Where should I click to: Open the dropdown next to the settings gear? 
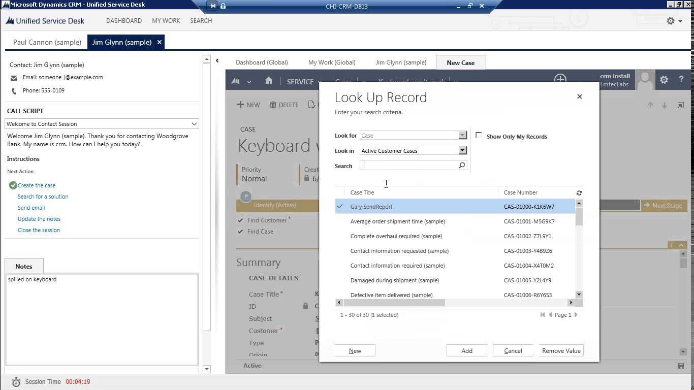tap(681, 21)
